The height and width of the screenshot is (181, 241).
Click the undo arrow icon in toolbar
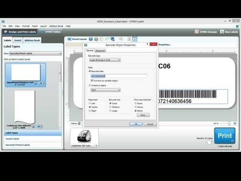(107, 39)
